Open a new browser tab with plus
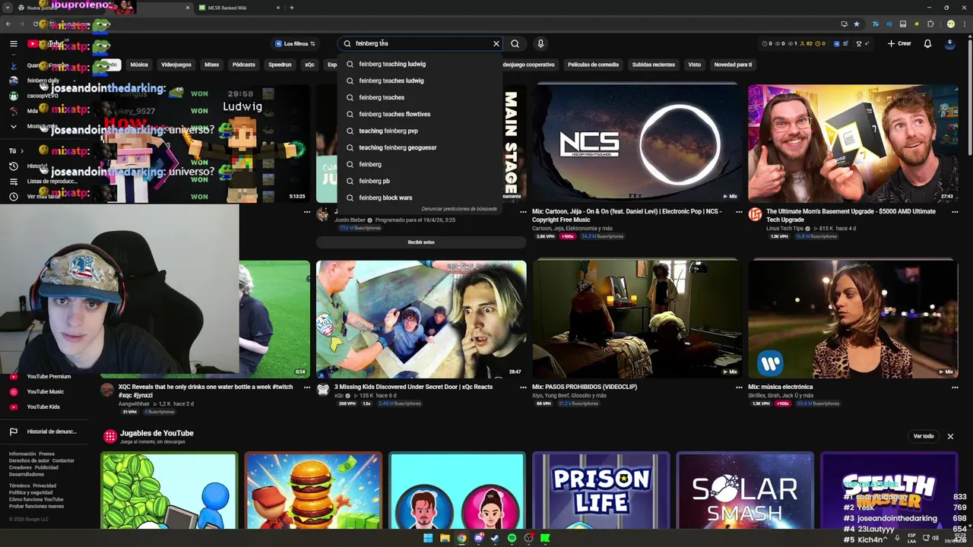This screenshot has height=547, width=973. 291,8
